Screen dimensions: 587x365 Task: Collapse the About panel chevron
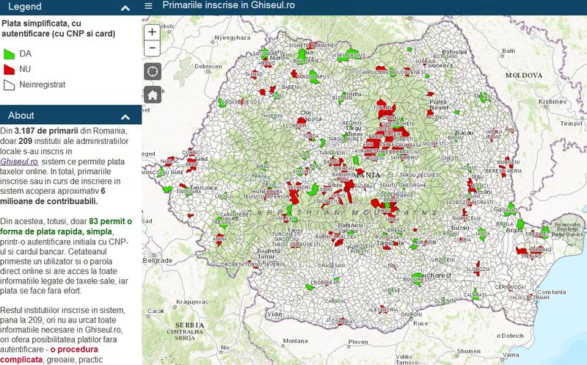[x=125, y=116]
